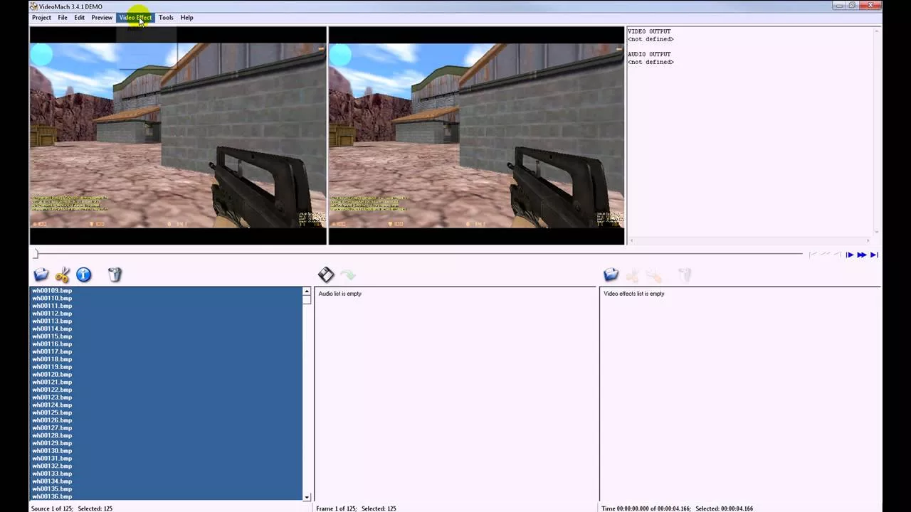The width and height of the screenshot is (911, 512).
Task: Open the Video Effect menu
Action: click(x=135, y=17)
